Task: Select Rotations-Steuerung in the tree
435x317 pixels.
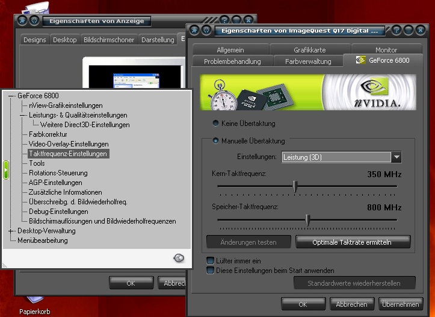Action: click(58, 173)
